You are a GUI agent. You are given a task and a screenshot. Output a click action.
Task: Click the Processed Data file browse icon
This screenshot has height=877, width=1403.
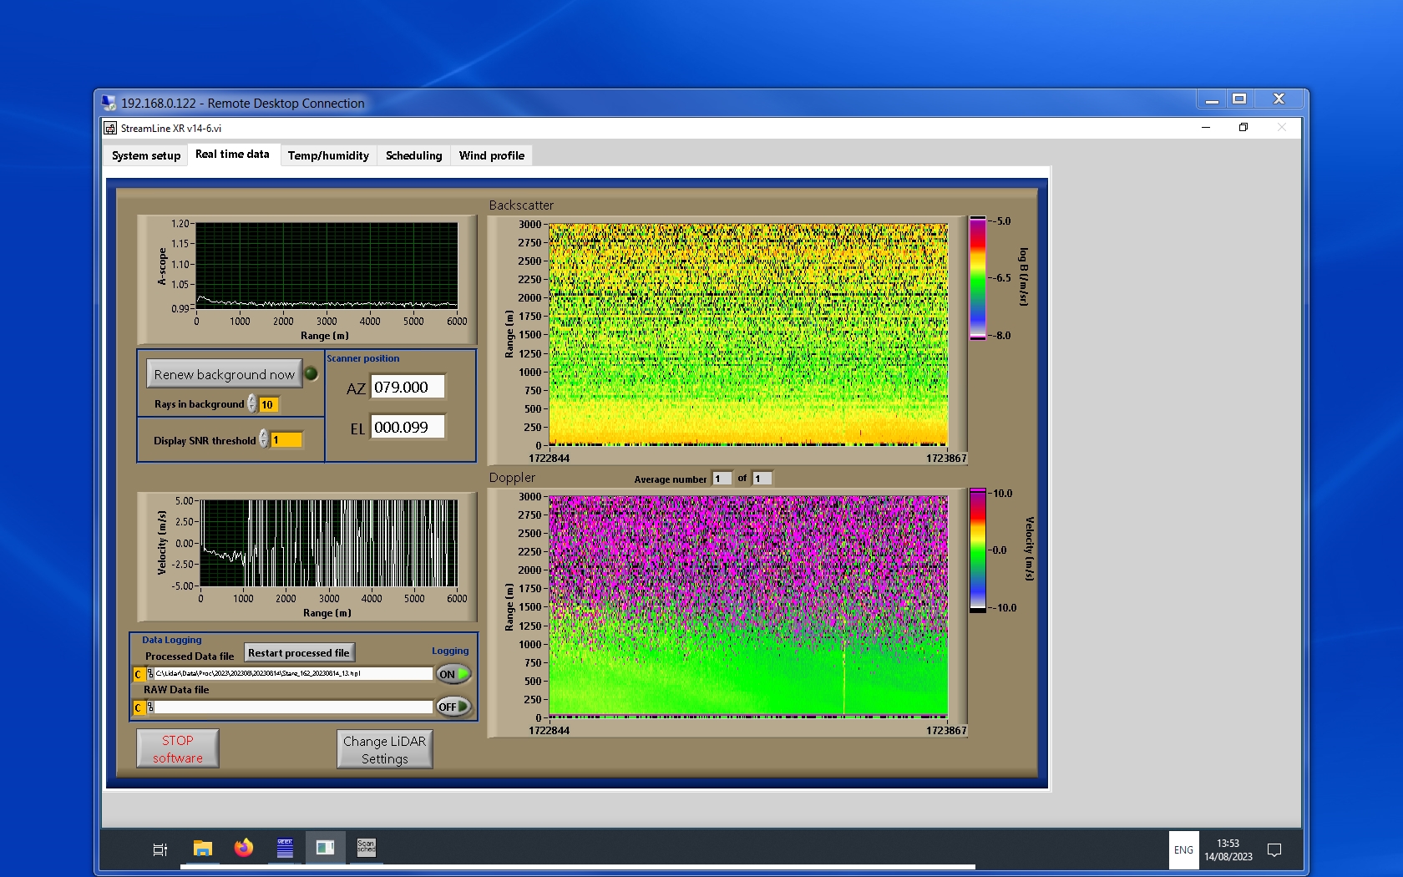(150, 674)
